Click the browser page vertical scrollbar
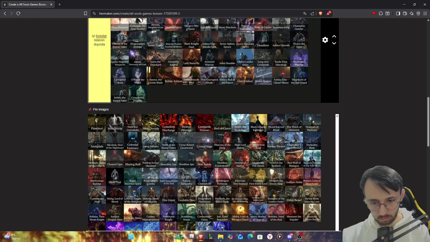Image resolution: width=430 pixels, height=242 pixels. click(428, 121)
